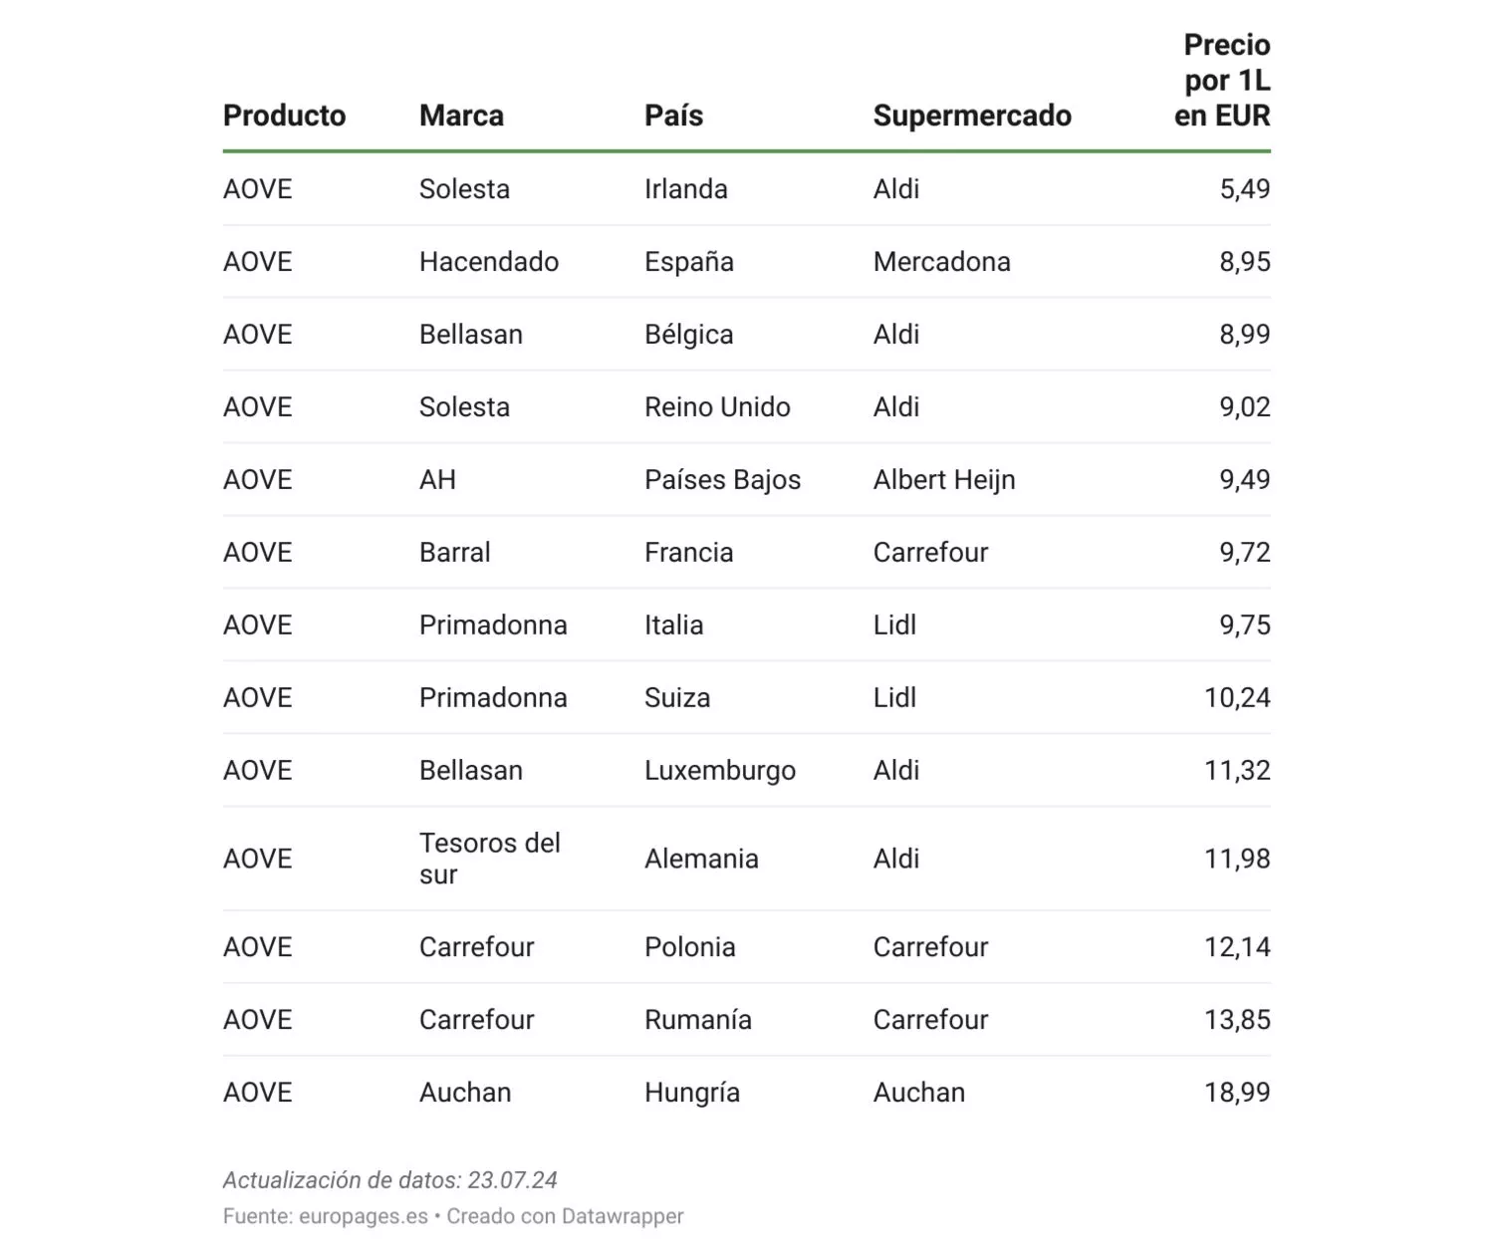1494x1253 pixels.
Task: Sort by Precio por 1L en EUR header
Action: click(x=1222, y=81)
